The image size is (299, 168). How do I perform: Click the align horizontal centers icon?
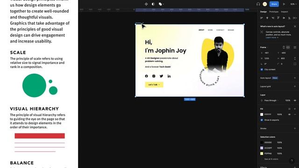pos(267,18)
